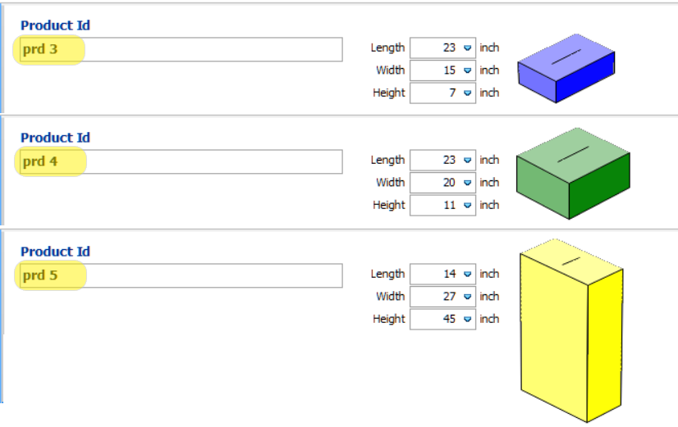
Task: Open Length dropdown arrow for prd 5
Action: click(467, 275)
